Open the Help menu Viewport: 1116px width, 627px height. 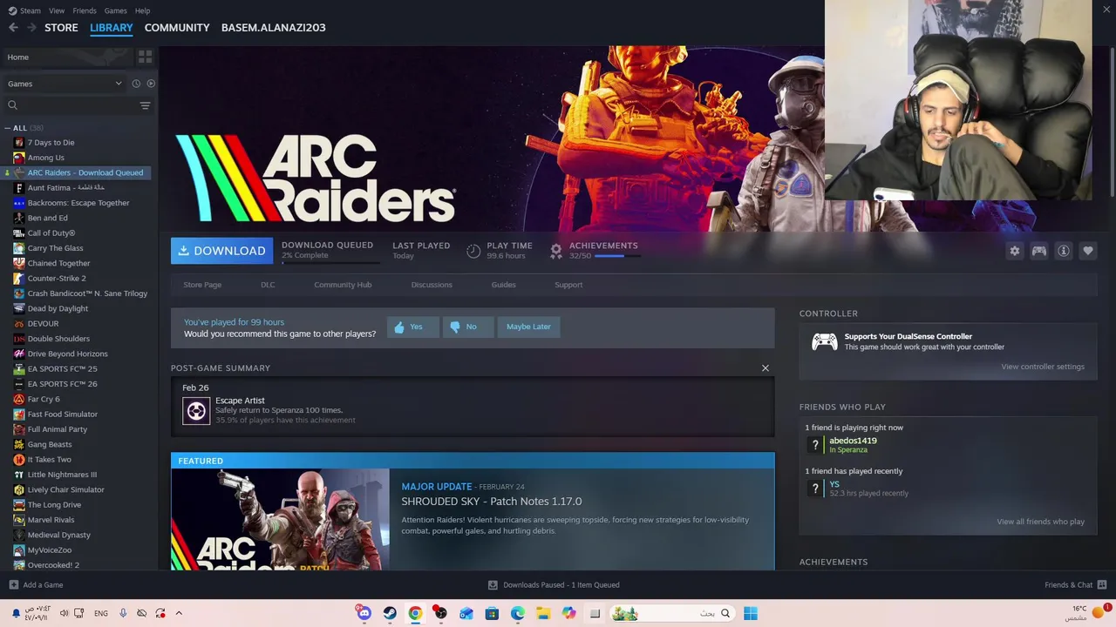(142, 10)
